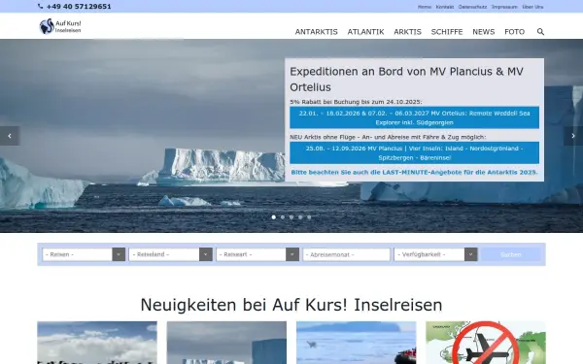Open the MV Plancius Vier Inseln offer

(414, 152)
